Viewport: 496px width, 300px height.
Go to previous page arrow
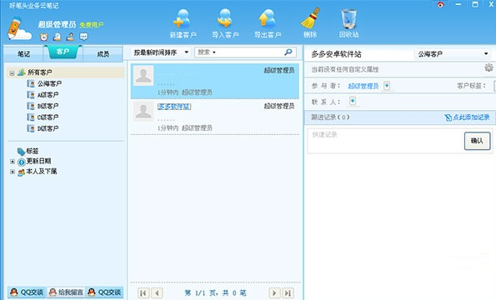point(158,293)
